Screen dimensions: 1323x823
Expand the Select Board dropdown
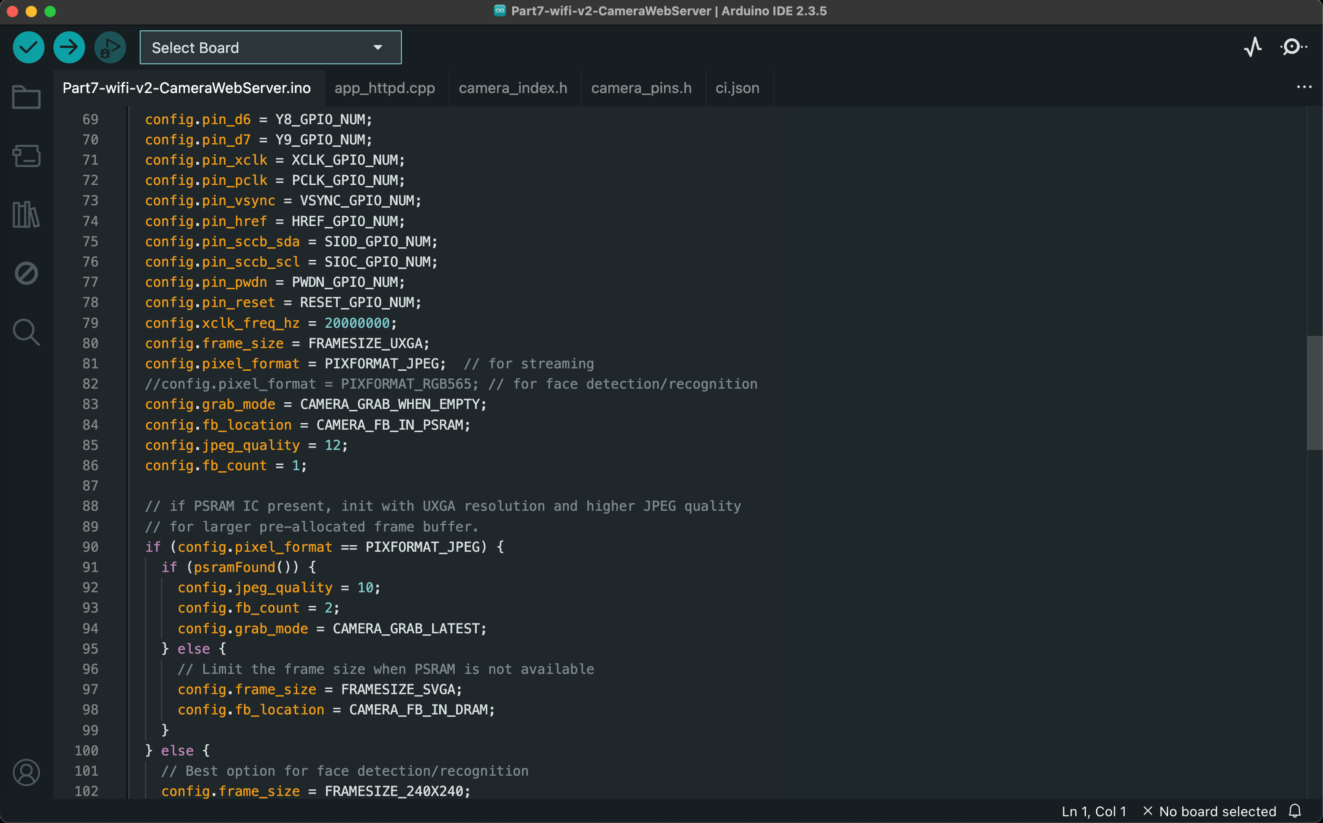click(x=270, y=47)
